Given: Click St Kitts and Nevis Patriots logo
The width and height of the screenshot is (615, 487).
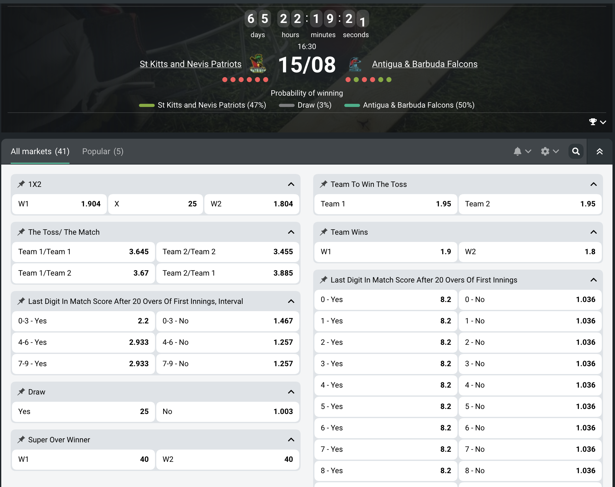Looking at the screenshot, I should pos(258,64).
